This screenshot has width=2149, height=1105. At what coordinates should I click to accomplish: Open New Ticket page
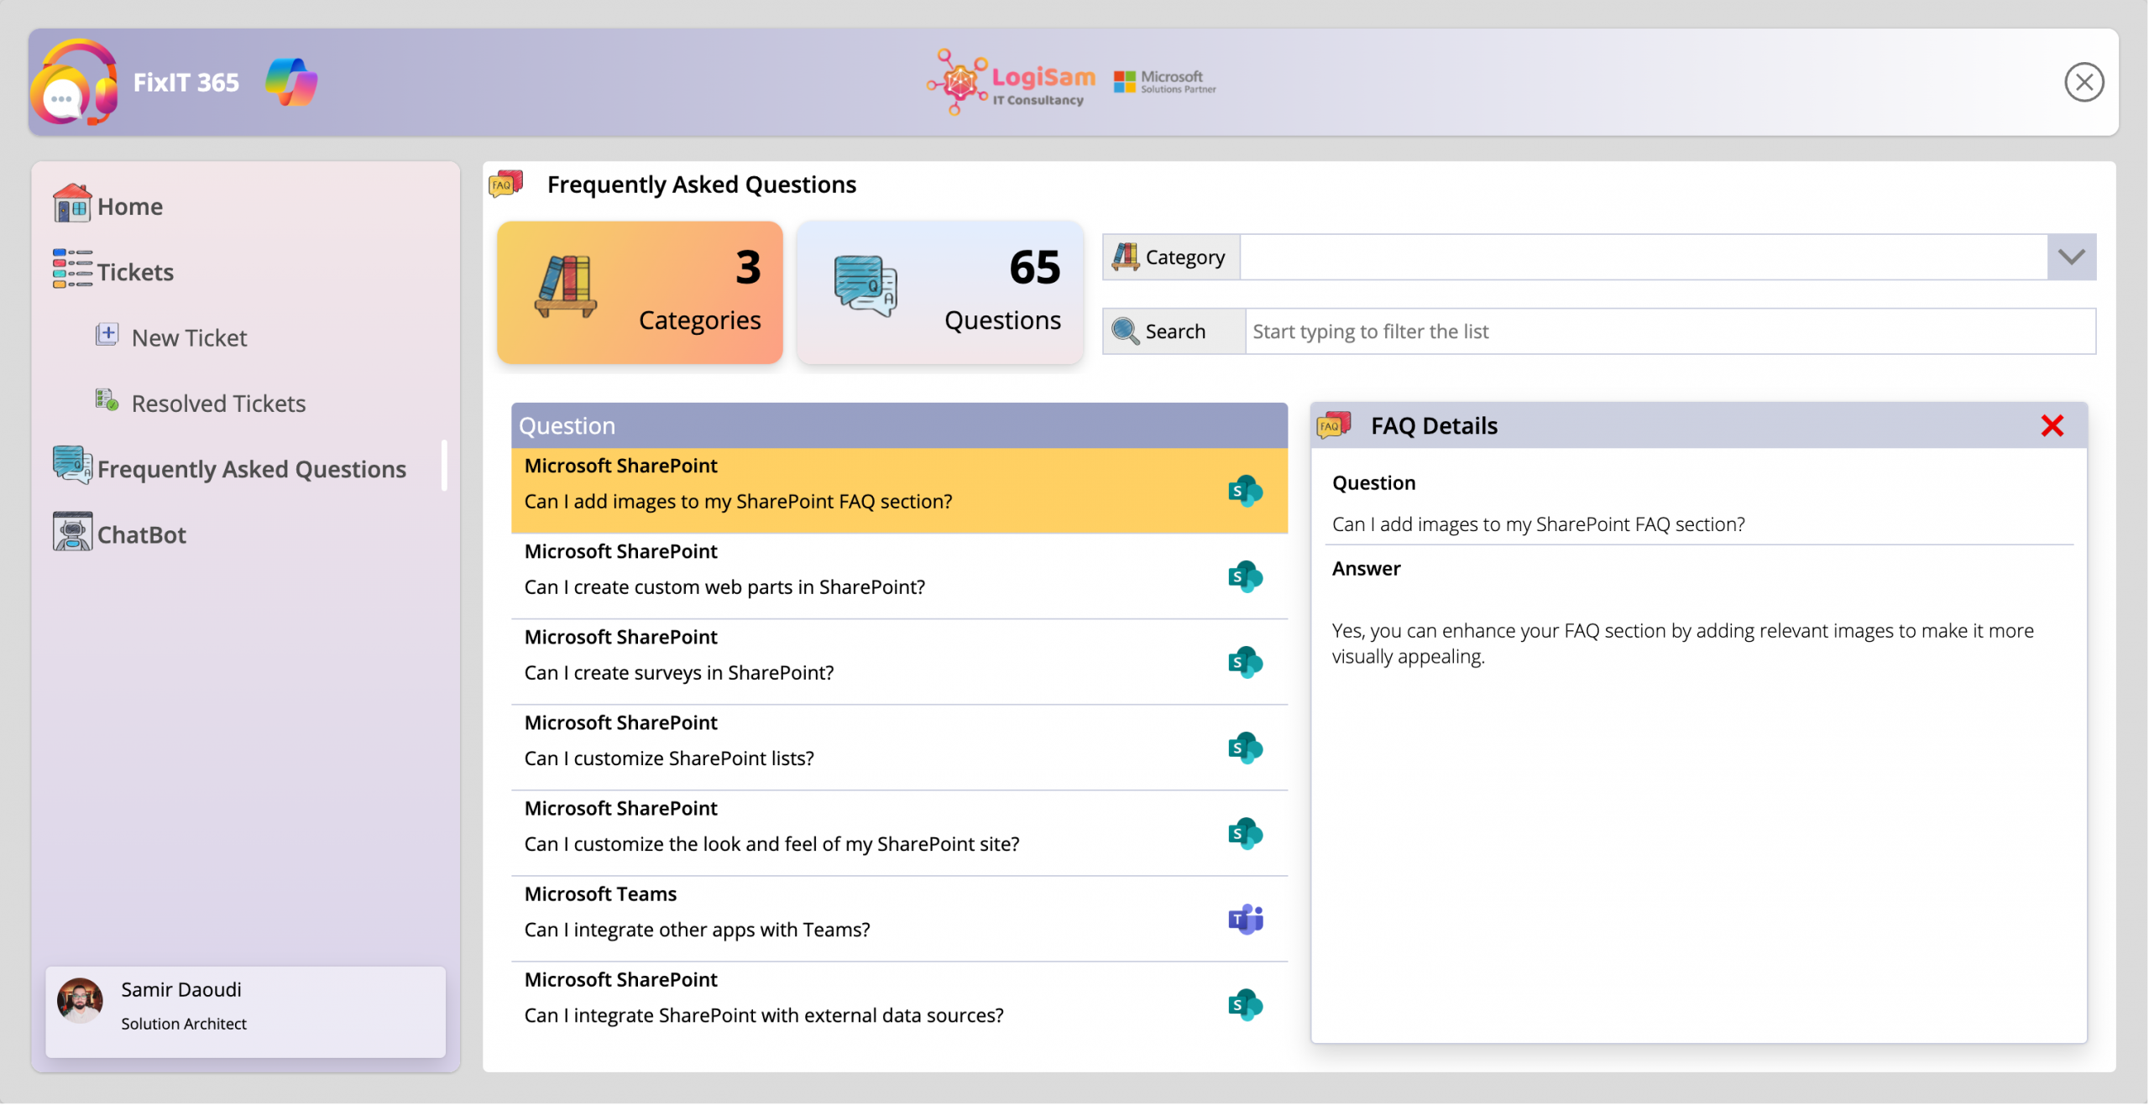point(189,337)
